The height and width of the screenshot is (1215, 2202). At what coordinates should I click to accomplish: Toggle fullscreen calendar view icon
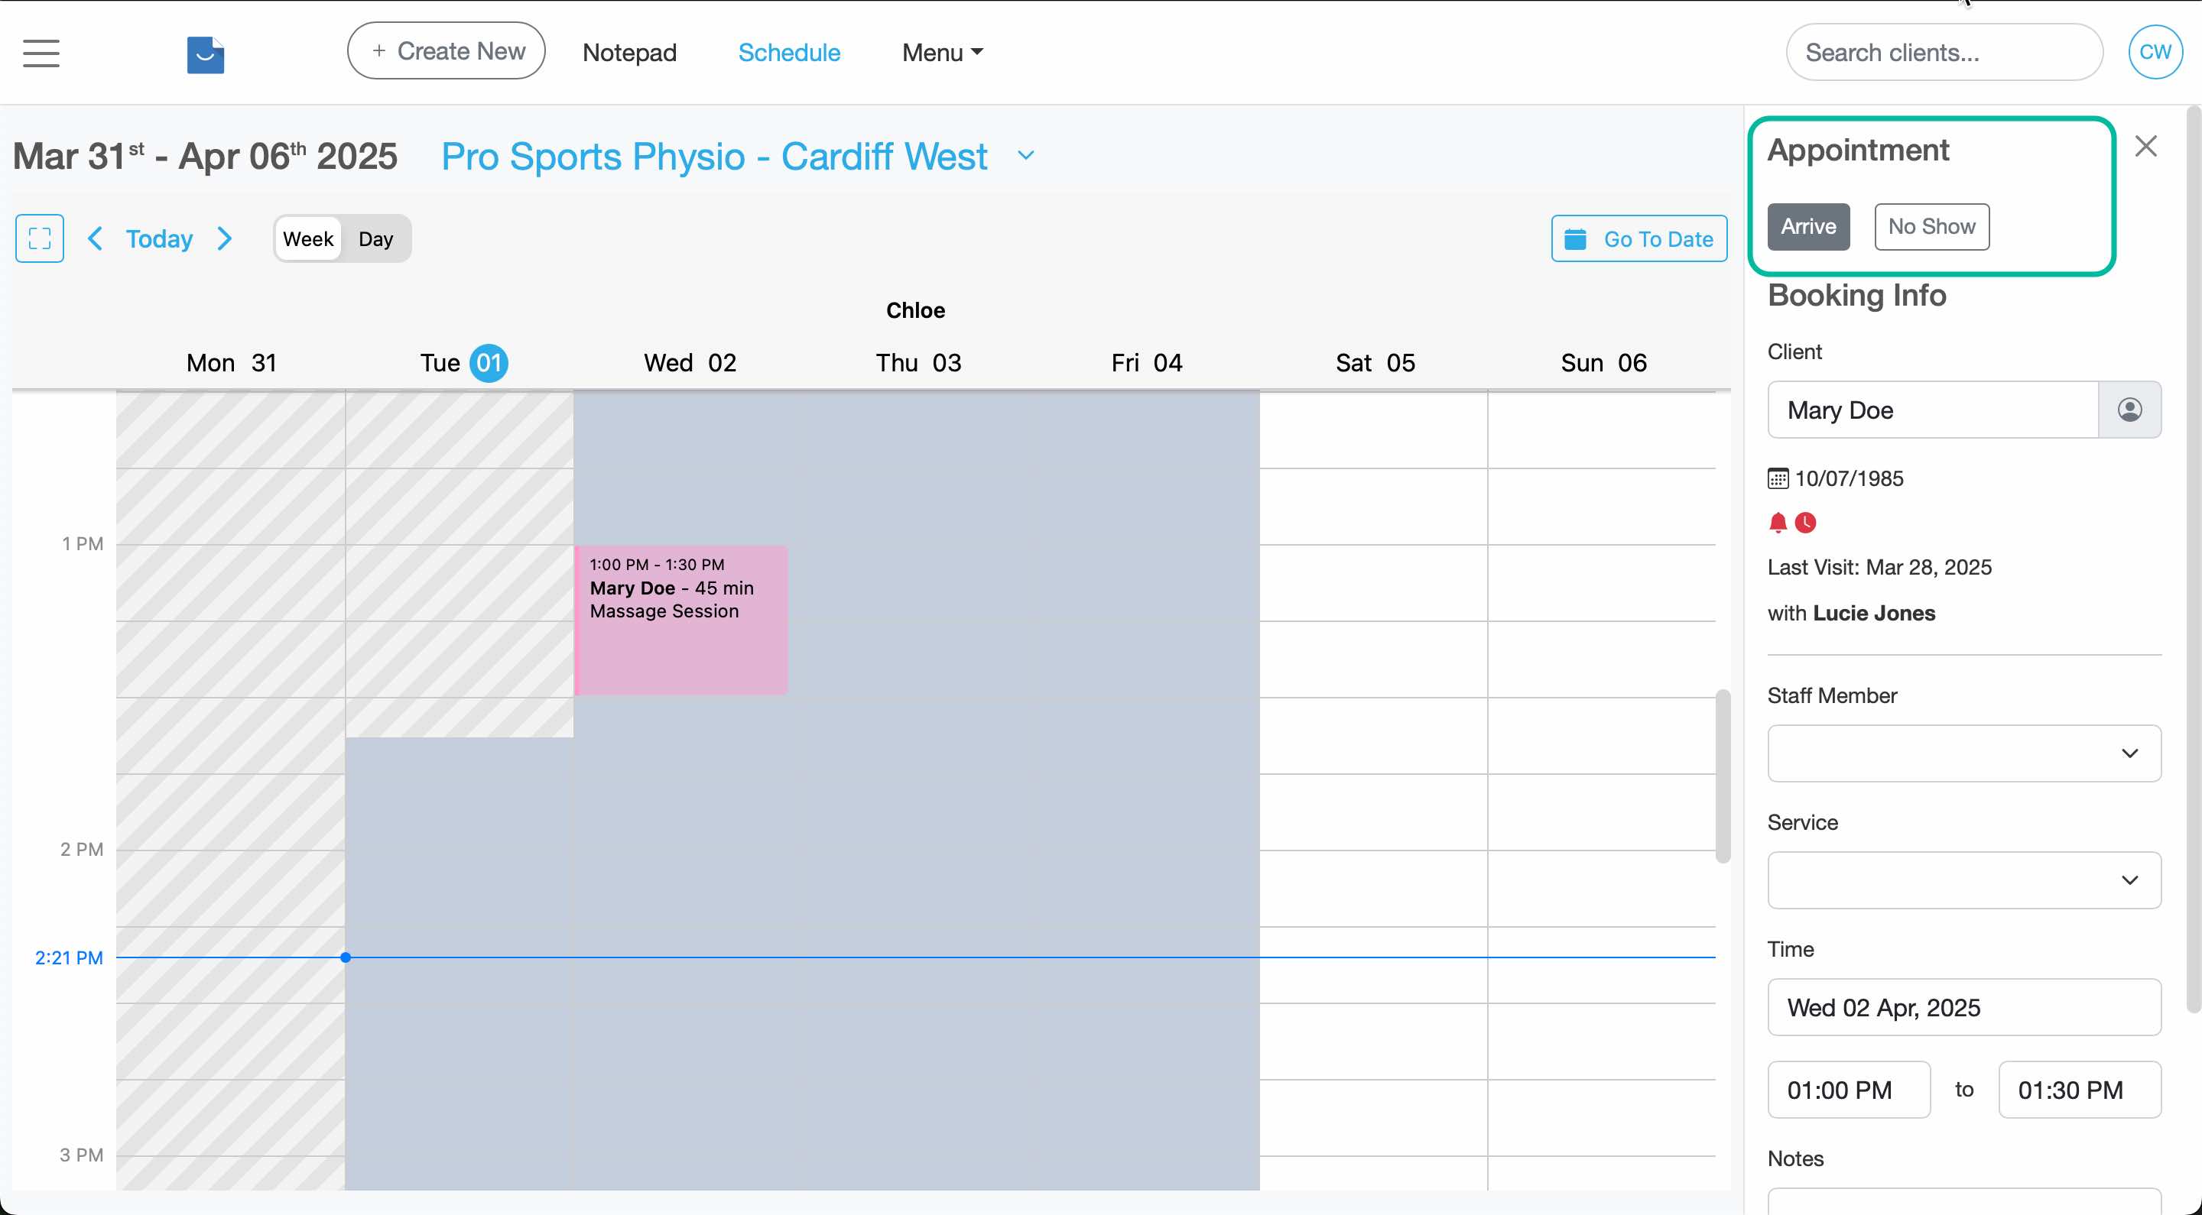coord(39,238)
